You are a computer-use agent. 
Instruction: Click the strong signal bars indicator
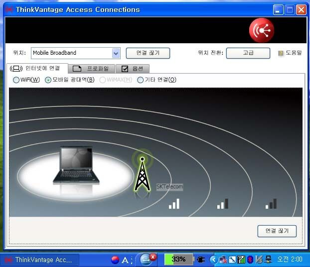click(x=174, y=204)
